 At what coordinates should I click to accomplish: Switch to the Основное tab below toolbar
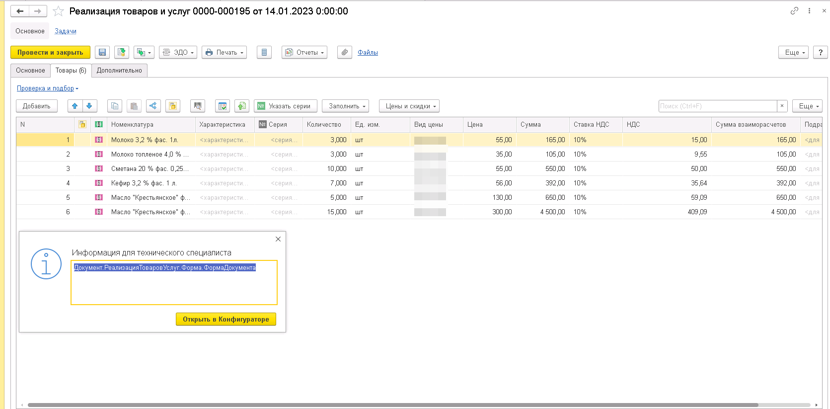click(x=30, y=71)
